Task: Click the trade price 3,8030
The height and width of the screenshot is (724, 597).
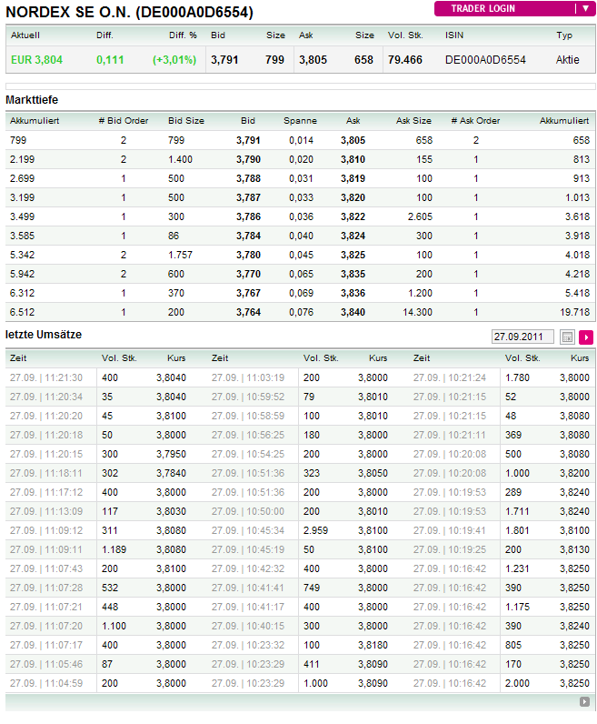Action: point(171,511)
